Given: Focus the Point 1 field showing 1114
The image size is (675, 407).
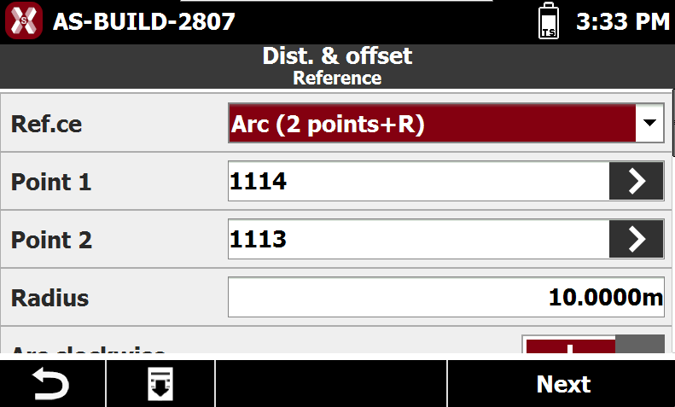Looking at the screenshot, I should 418,181.
